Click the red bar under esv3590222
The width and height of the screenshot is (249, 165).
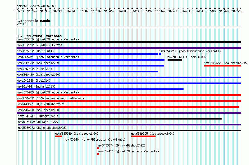(x=129, y=101)
